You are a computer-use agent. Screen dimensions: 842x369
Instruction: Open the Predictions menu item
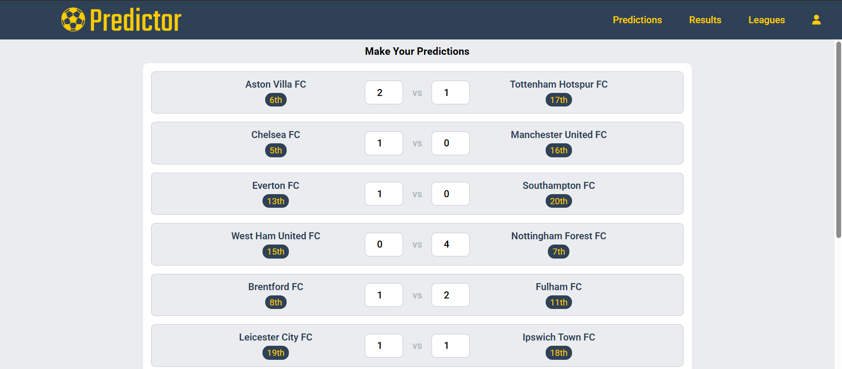[637, 20]
